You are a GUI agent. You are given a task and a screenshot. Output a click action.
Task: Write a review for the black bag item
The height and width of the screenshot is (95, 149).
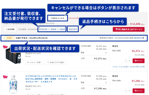[34, 62]
